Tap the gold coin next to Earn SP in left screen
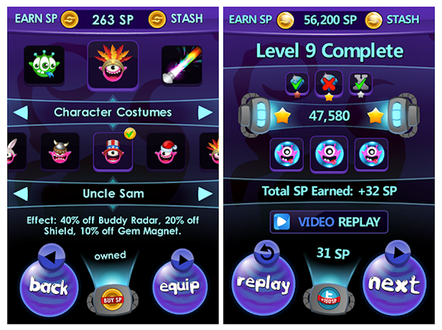Viewport: 442px width, 330px height. (x=70, y=19)
